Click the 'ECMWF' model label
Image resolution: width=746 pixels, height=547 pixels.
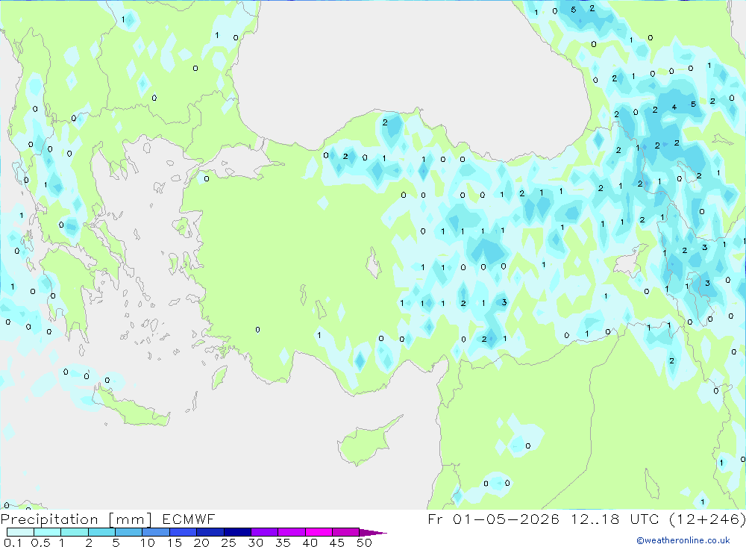point(189,519)
